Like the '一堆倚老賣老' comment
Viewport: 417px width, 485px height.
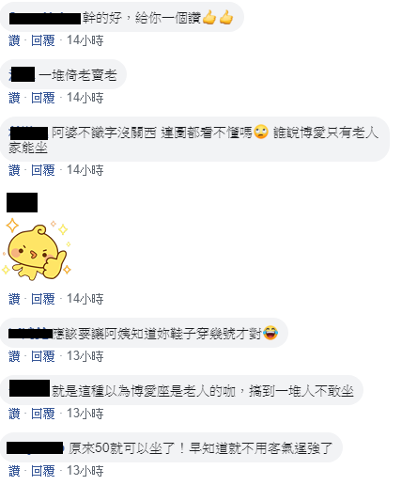coord(14,98)
